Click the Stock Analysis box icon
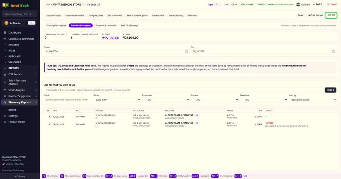This screenshot has width=341, height=179. click(5, 90)
